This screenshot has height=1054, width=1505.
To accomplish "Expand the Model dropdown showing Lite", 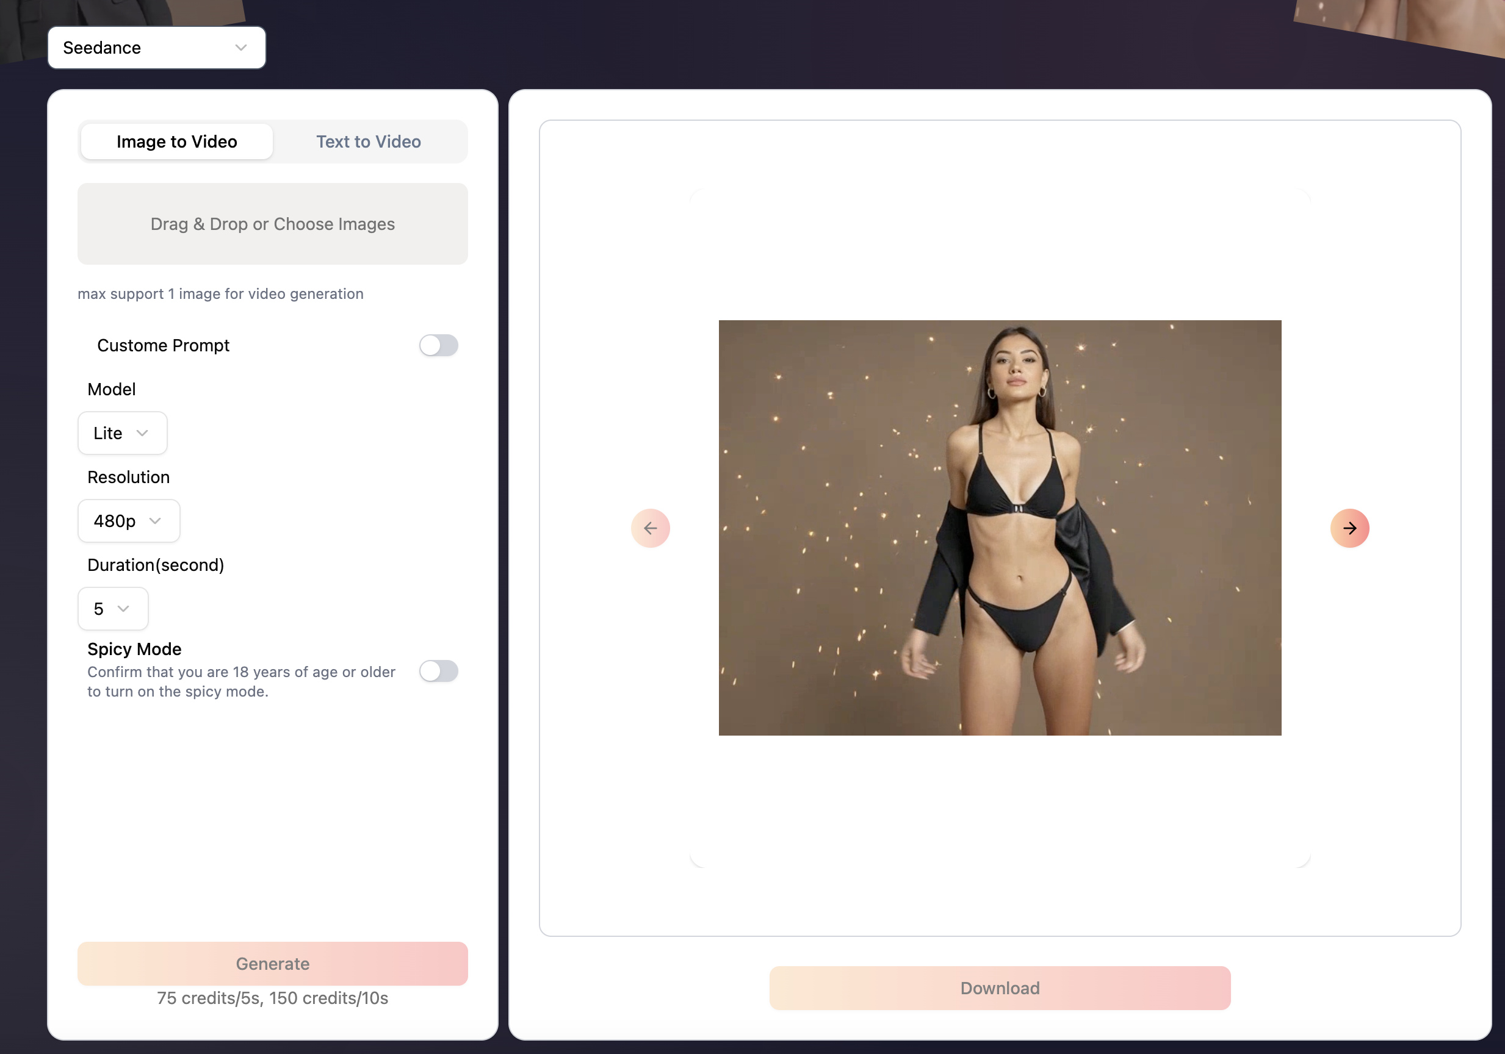I will pos(122,432).
